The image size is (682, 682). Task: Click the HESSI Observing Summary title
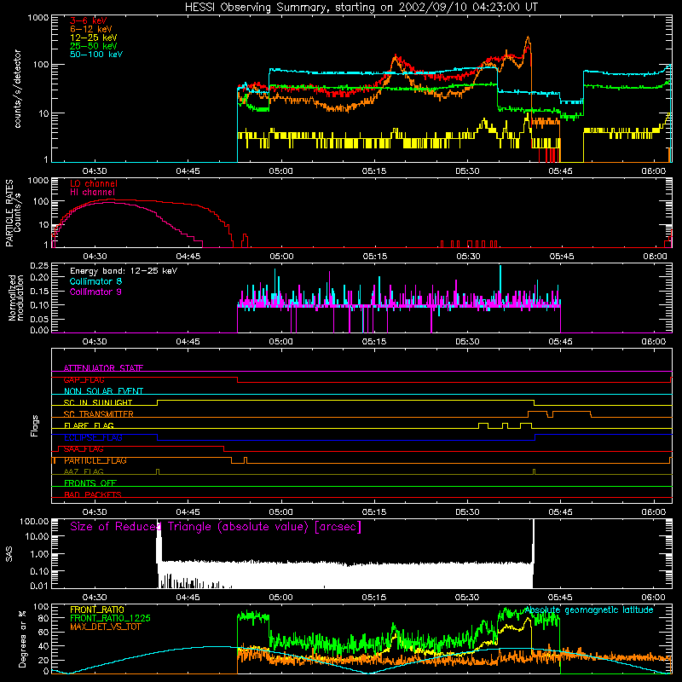[x=361, y=8]
